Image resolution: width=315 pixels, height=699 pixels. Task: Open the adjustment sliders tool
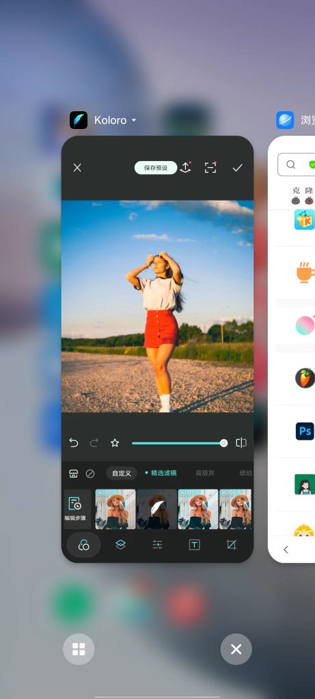point(157,545)
